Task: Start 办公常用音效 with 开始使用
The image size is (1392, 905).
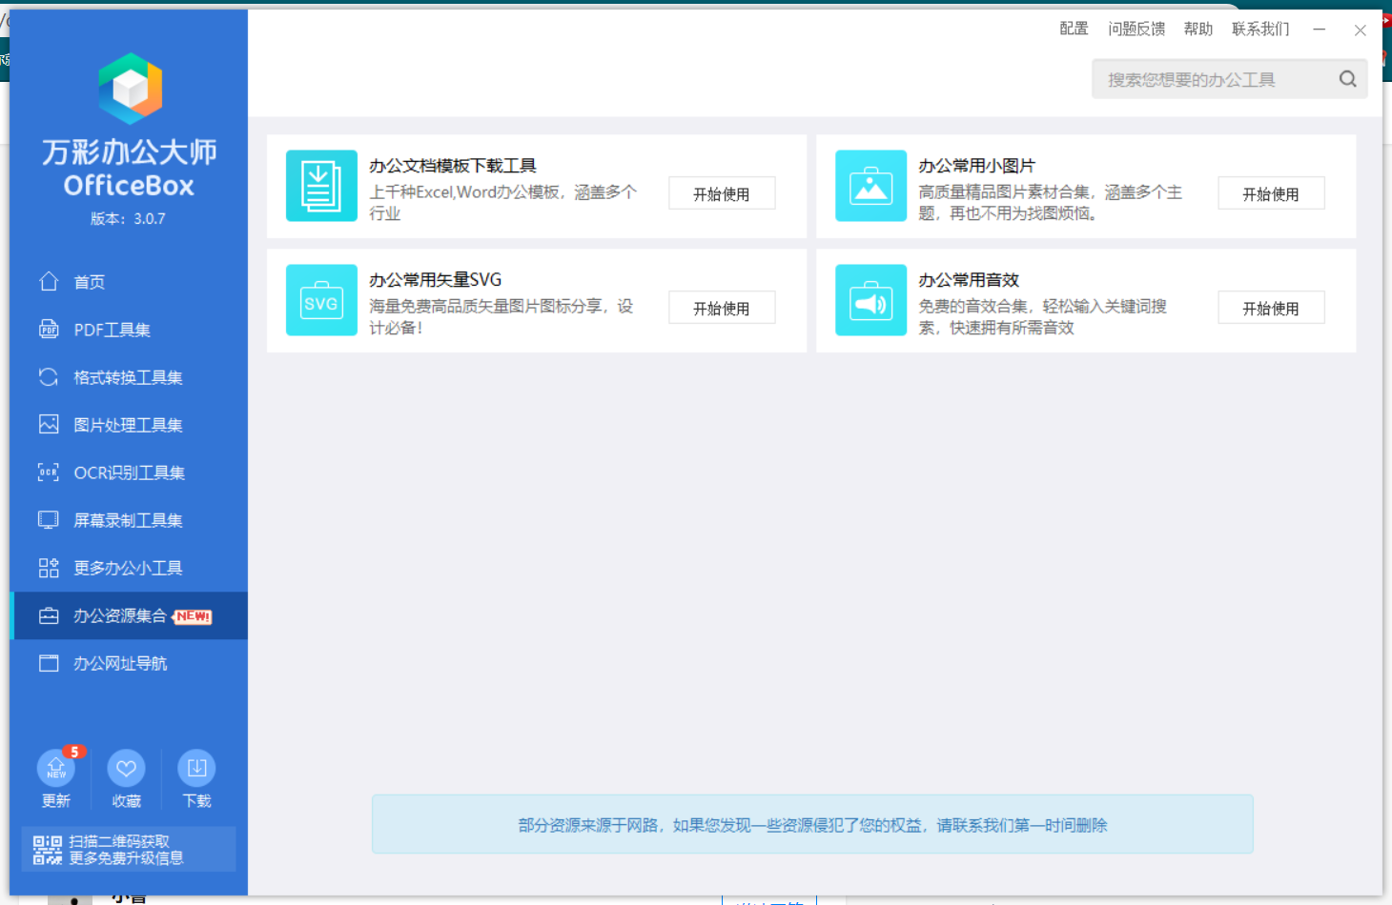Action: (1271, 308)
